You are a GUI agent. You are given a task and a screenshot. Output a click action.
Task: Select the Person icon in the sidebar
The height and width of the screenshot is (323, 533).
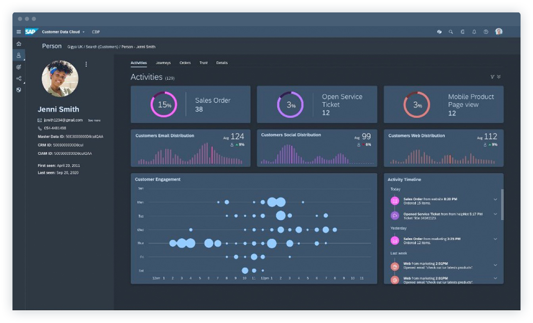19,55
